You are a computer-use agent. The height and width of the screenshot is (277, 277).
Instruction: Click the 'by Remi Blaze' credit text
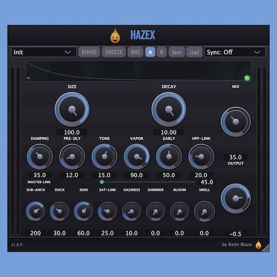tap(237, 244)
